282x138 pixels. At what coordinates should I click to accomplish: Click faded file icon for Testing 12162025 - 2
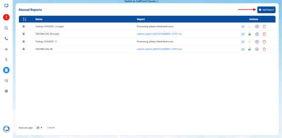(x=250, y=42)
